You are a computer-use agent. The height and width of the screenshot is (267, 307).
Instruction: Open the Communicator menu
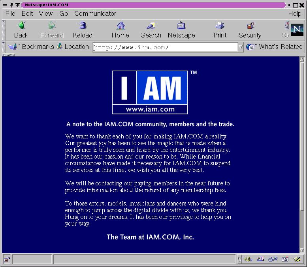coord(95,13)
